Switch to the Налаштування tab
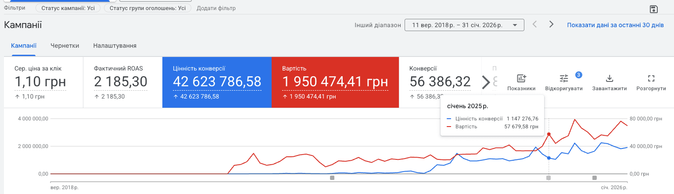674x194 pixels. pyautogui.click(x=115, y=46)
